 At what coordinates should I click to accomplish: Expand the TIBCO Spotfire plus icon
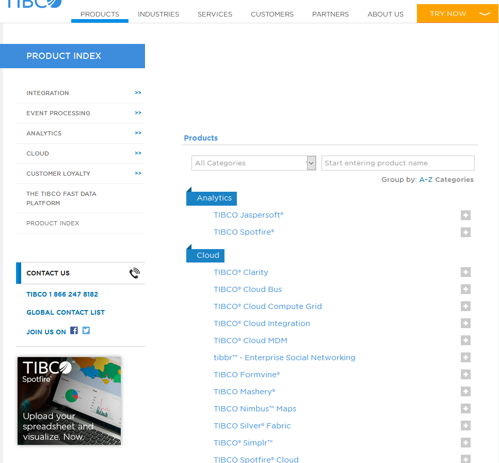(x=465, y=233)
